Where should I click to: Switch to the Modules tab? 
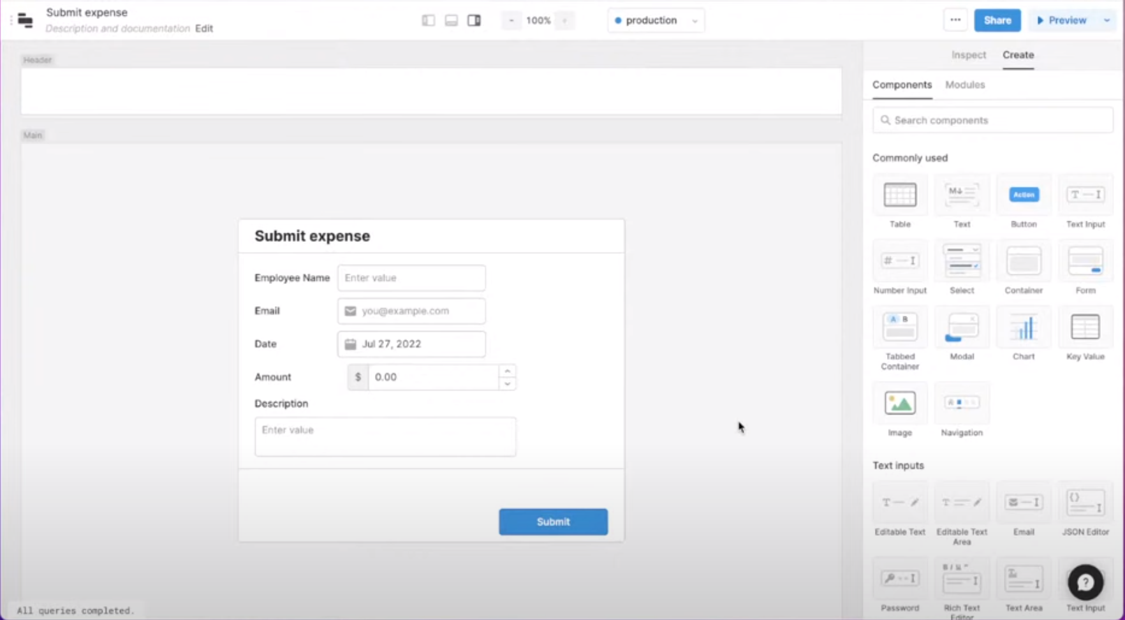[964, 85]
